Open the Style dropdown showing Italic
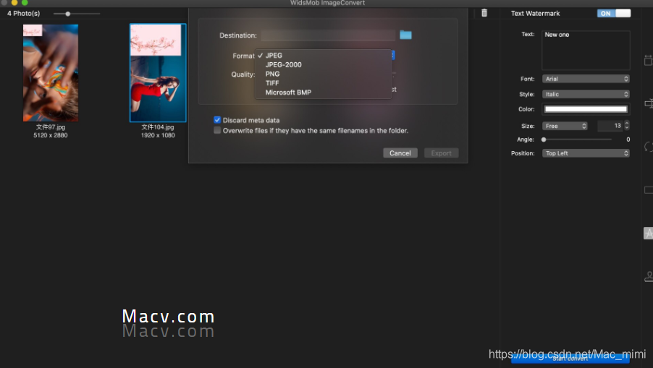This screenshot has height=368, width=653. 586,95
